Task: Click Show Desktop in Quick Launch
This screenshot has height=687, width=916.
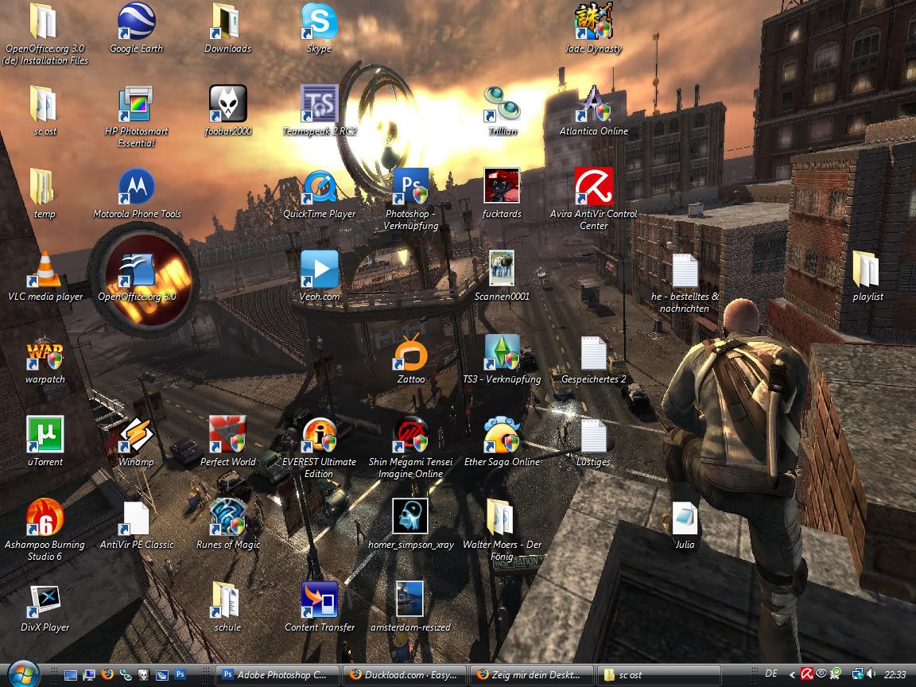Action: coord(71,675)
